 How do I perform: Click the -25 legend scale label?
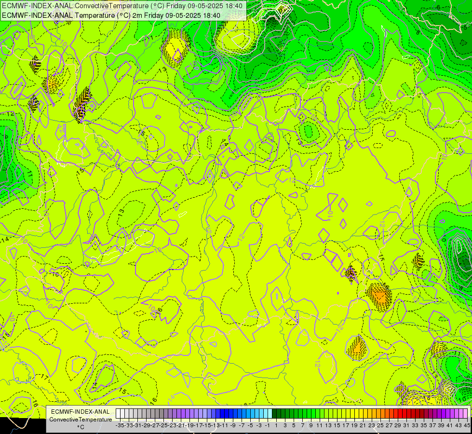163,425
